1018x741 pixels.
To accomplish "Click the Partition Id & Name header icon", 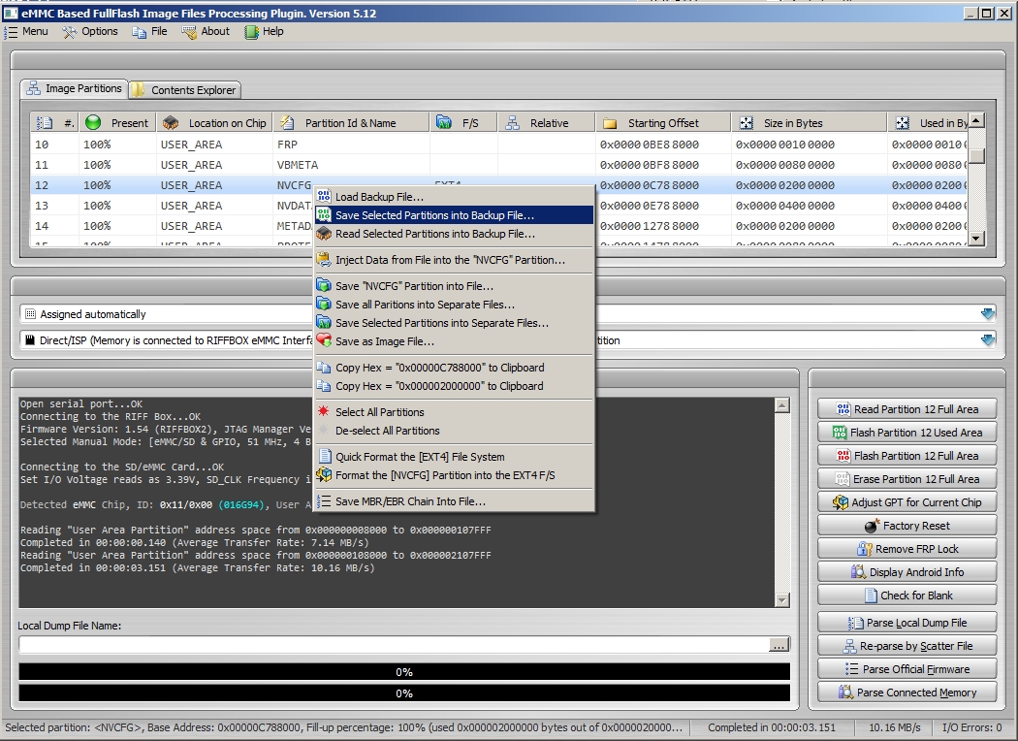I will point(286,121).
